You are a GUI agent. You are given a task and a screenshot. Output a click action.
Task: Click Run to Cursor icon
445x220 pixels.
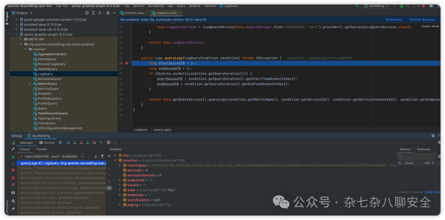click(x=100, y=142)
